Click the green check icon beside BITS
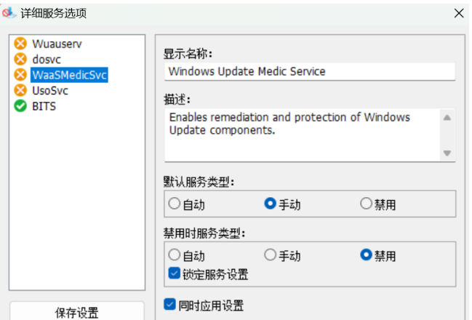 (x=20, y=106)
